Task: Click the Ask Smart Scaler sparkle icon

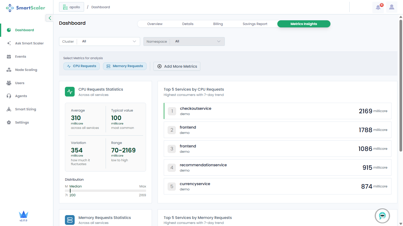Action: (9, 43)
